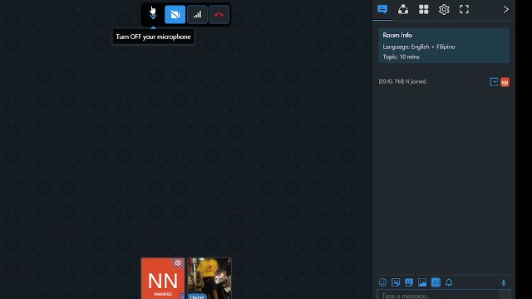Enter fullscreen mode

[x=464, y=9]
